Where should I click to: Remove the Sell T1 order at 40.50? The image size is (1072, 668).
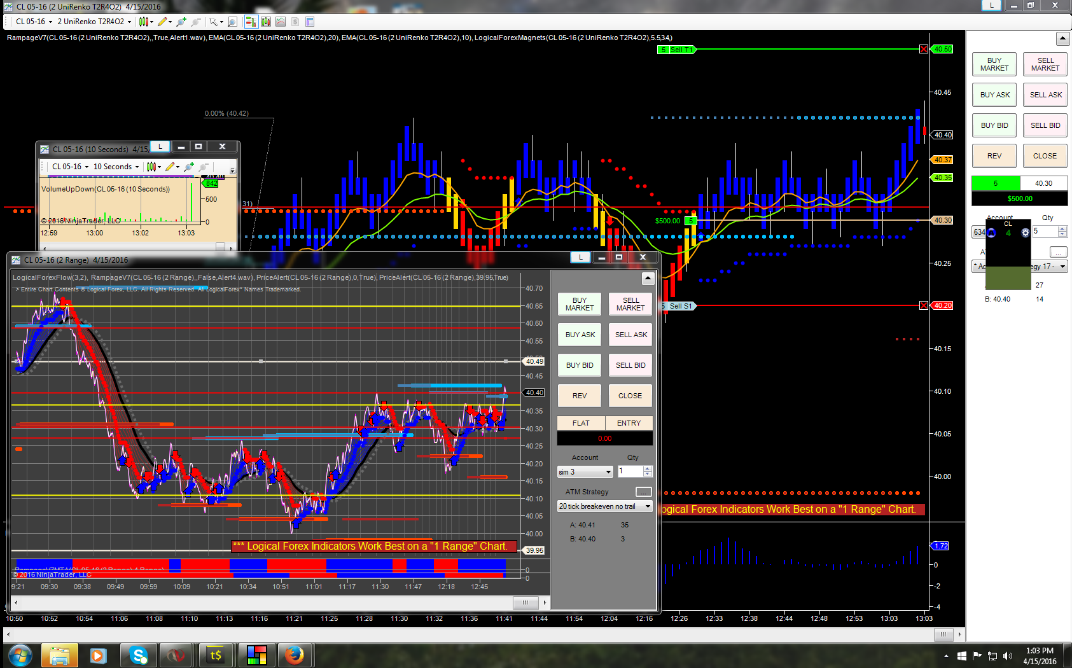(x=924, y=50)
